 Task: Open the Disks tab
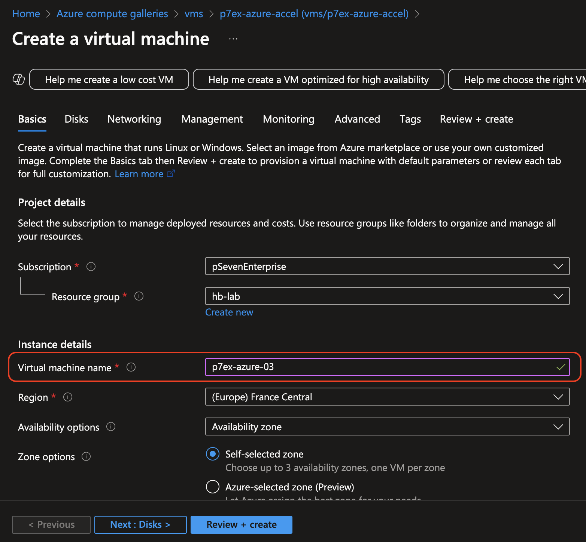click(x=76, y=119)
